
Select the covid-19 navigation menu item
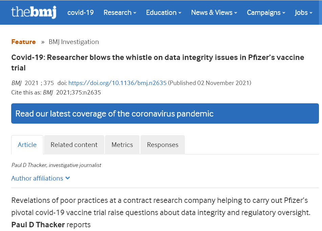click(80, 13)
